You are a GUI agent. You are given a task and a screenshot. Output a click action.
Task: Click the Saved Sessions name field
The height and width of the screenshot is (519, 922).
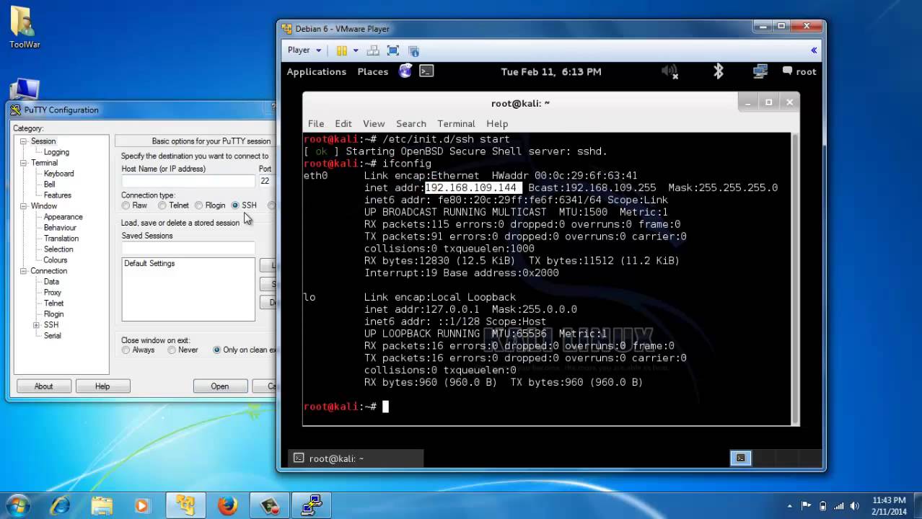[188, 248]
